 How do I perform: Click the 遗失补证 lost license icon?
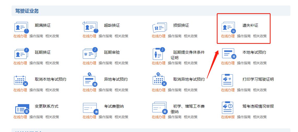coord(229,27)
